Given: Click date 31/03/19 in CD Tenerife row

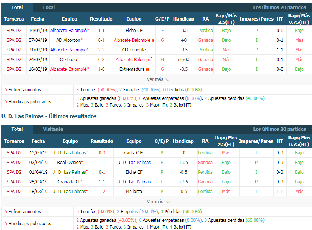Looking at the screenshot, I should [38, 50].
